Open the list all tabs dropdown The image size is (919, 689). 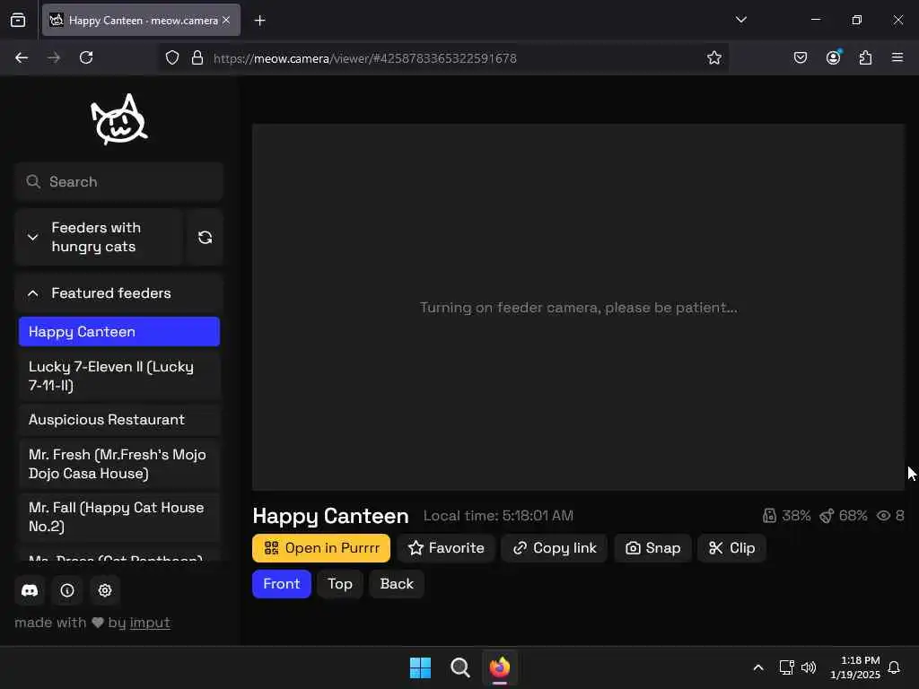coord(740,20)
